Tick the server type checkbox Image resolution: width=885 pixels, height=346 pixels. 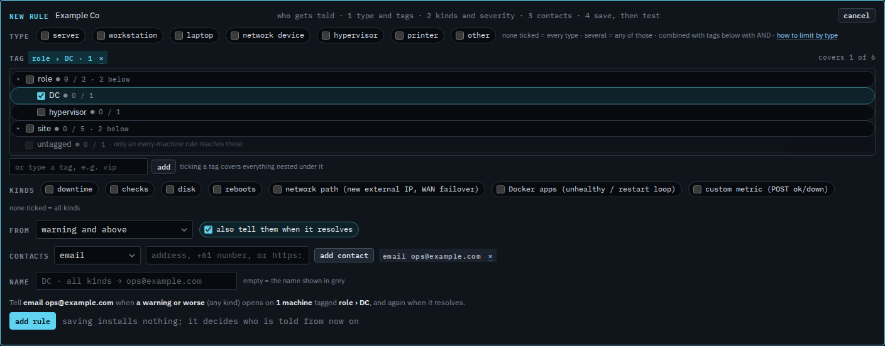tap(45, 36)
